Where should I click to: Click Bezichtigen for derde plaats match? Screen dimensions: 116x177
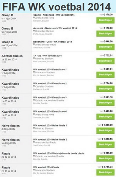coord(105,159)
